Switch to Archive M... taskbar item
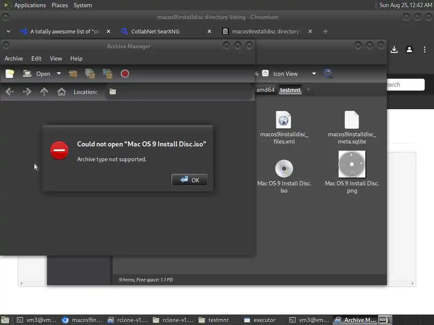The width and height of the screenshot is (434, 325). pyautogui.click(x=356, y=320)
